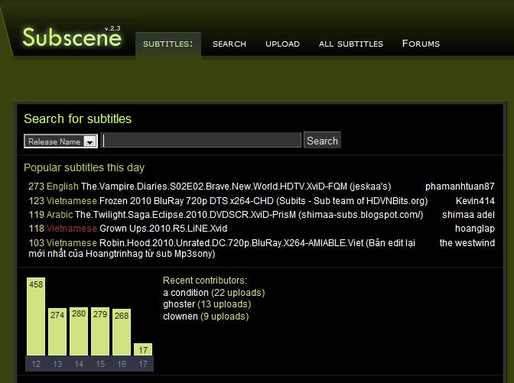Click the 274 bar for day 13
This screenshot has width=514, height=383.
click(57, 332)
